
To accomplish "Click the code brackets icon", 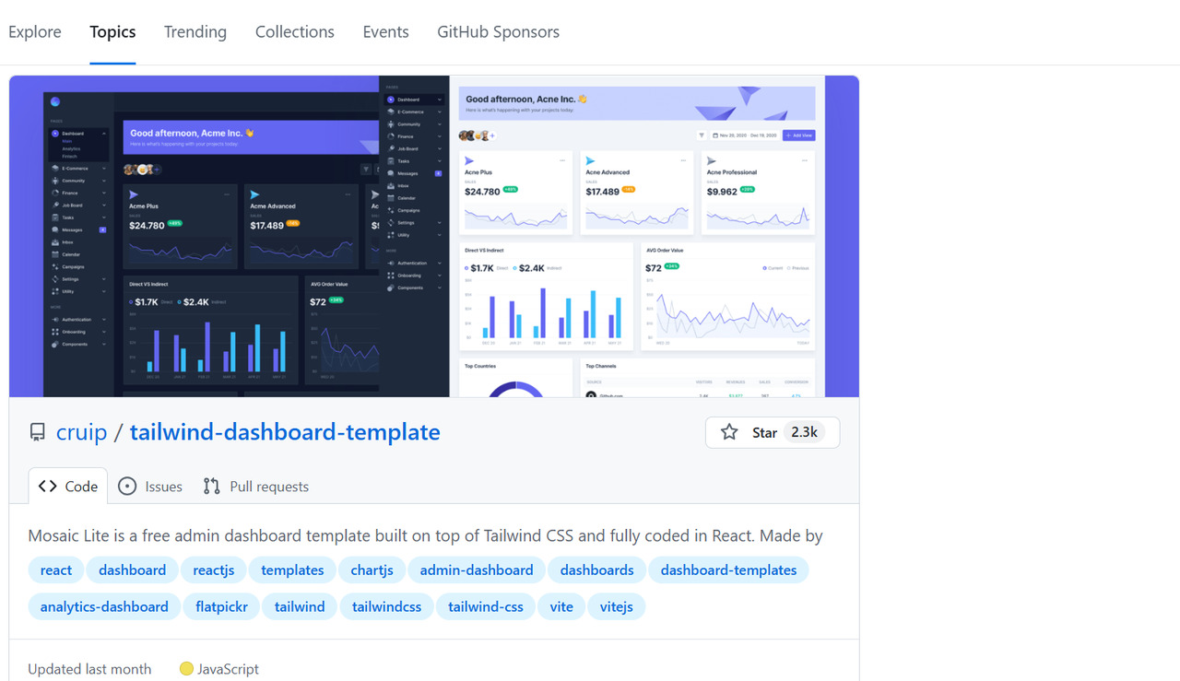I will 48,487.
